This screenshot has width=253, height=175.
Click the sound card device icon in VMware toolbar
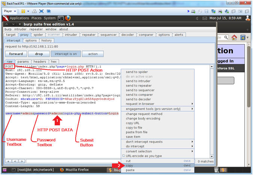227,12
